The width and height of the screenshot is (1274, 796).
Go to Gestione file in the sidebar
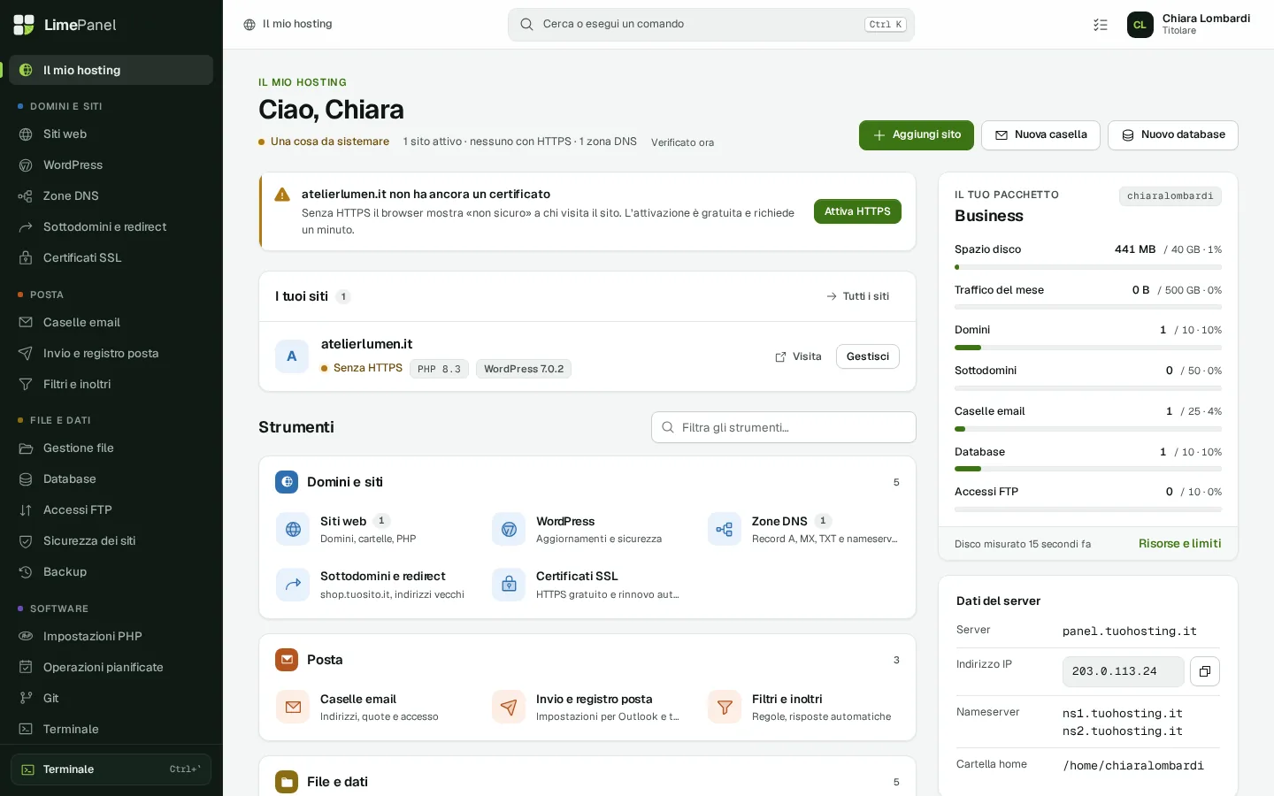pyautogui.click(x=111, y=448)
